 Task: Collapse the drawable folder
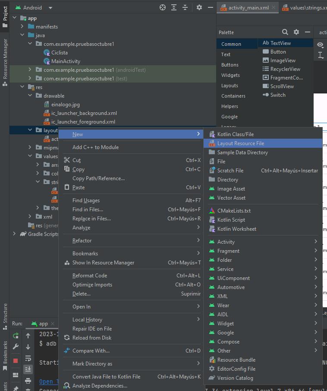30,96
